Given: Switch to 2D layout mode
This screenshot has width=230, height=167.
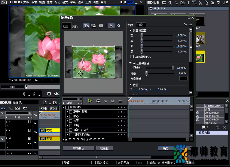Looking at the screenshot, I should tap(86, 26).
